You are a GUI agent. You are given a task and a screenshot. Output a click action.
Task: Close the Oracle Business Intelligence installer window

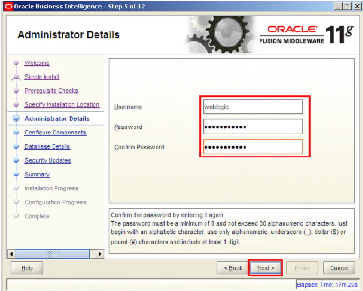(357, 6)
